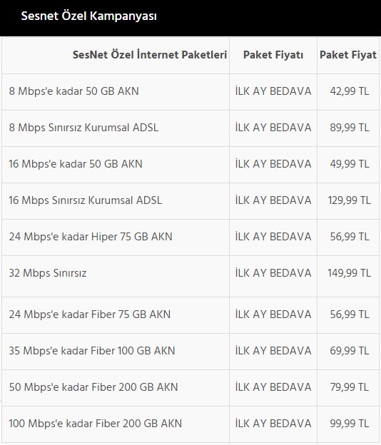Click 16 Mbps'e kadar 50 GB AKN package

tap(76, 164)
